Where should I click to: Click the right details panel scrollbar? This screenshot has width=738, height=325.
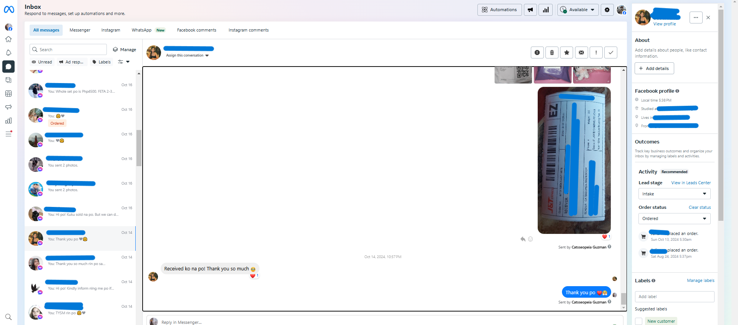pos(721,115)
